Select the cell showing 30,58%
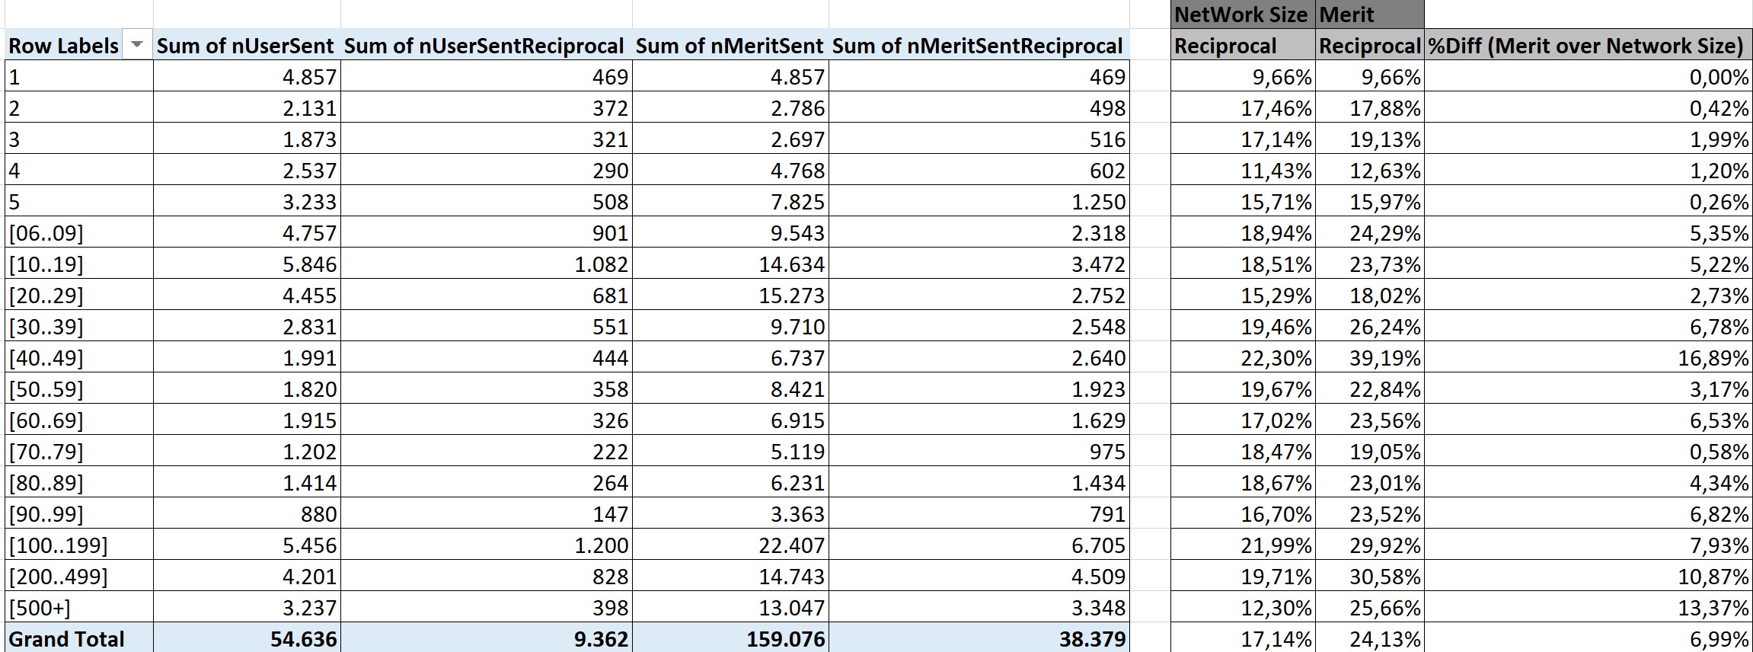This screenshot has height=652, width=1753. click(x=1369, y=576)
